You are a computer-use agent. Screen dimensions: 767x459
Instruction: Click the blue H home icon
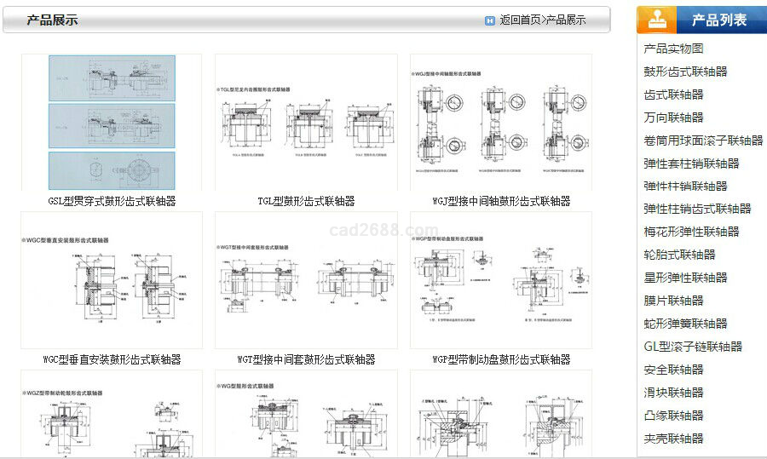tap(490, 20)
